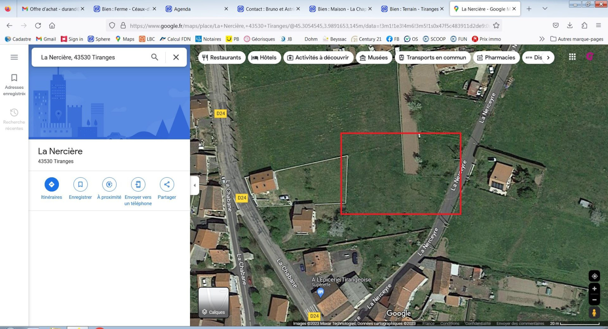The image size is (608, 329).
Task: Collapse the side panel arrow
Action: tap(195, 186)
